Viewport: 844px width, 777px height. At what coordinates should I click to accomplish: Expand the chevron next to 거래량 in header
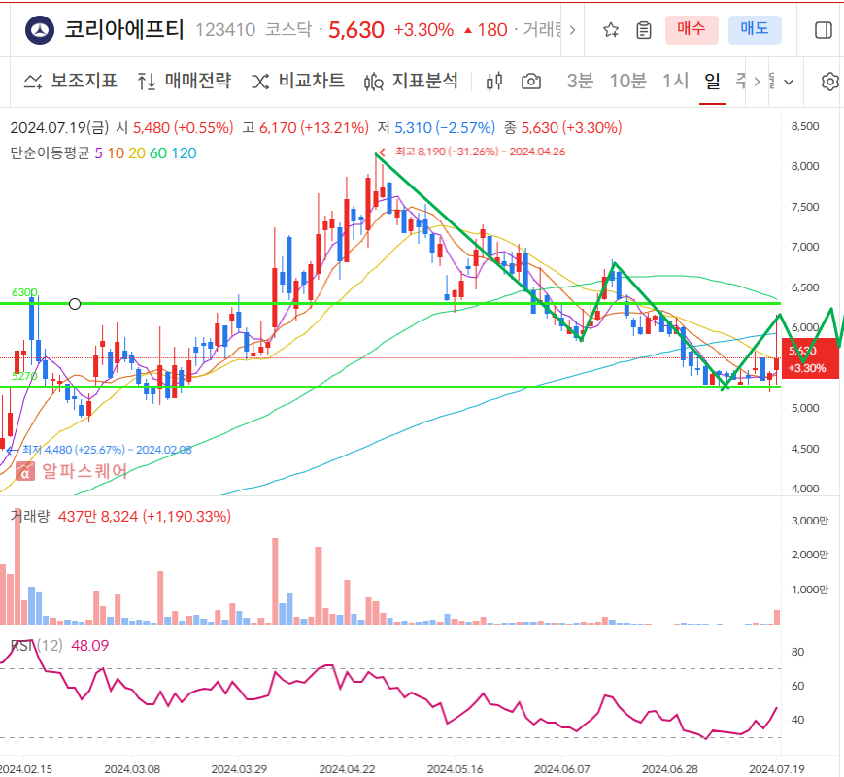573,29
